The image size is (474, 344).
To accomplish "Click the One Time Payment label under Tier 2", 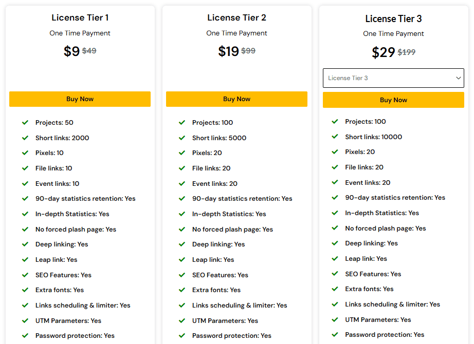I will point(236,33).
